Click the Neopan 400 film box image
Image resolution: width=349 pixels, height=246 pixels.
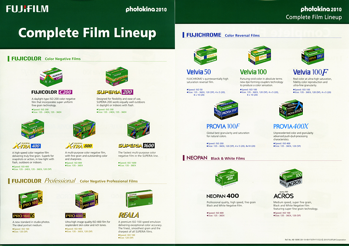(x=226, y=178)
